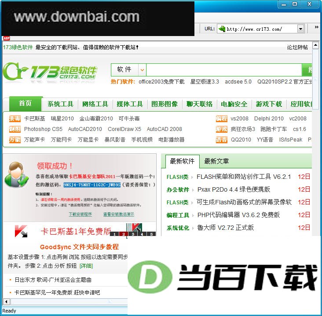Open the CorelDraw X5 link

(x=124, y=129)
